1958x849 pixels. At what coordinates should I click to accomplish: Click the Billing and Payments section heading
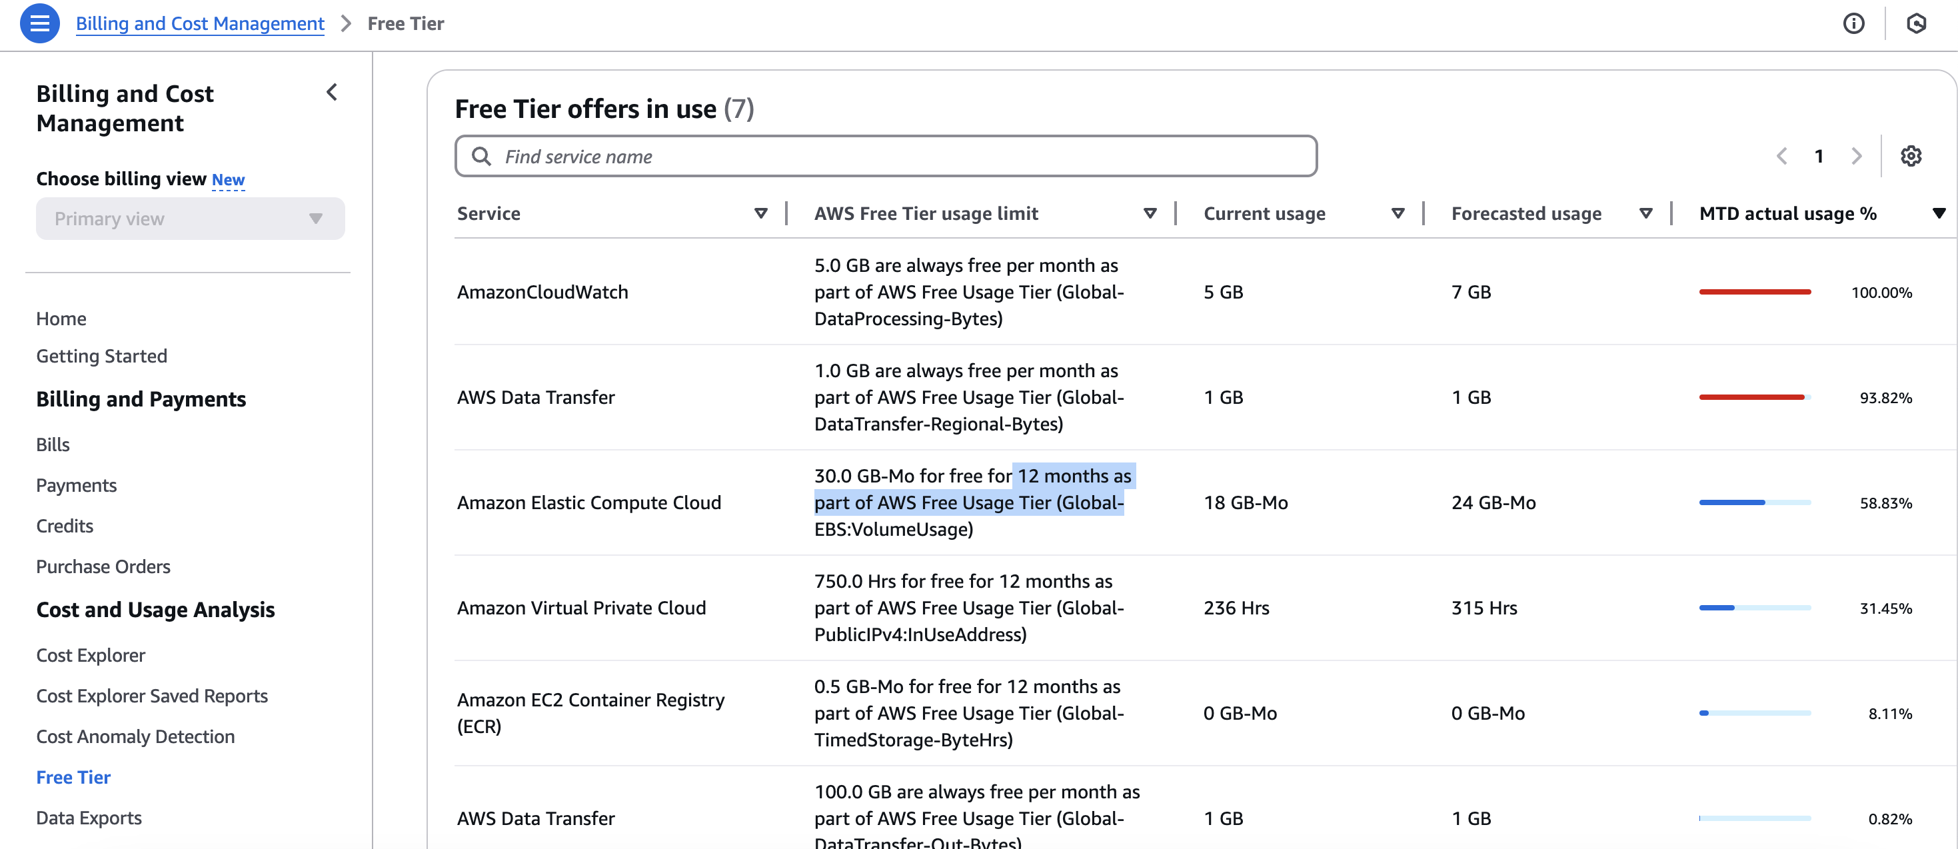141,399
